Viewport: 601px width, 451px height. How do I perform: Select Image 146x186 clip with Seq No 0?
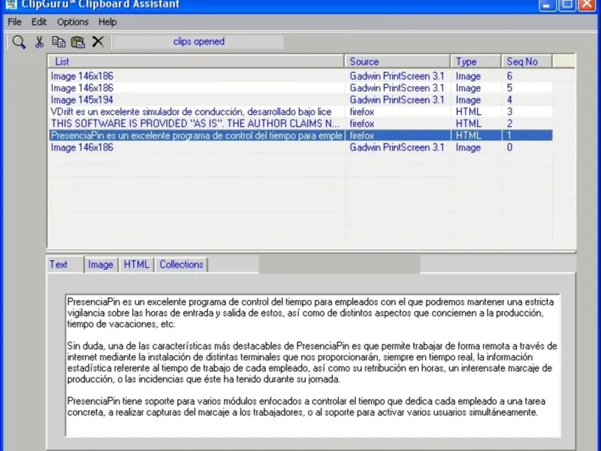(x=301, y=147)
